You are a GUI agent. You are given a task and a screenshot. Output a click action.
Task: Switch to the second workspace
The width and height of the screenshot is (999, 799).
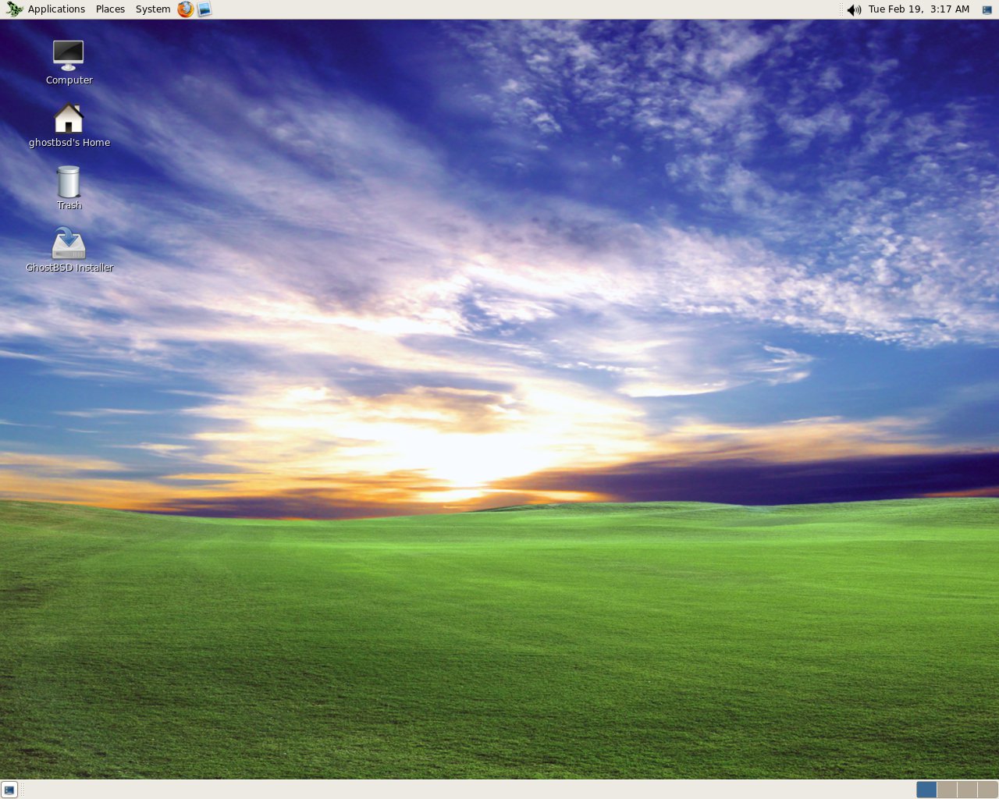click(947, 790)
